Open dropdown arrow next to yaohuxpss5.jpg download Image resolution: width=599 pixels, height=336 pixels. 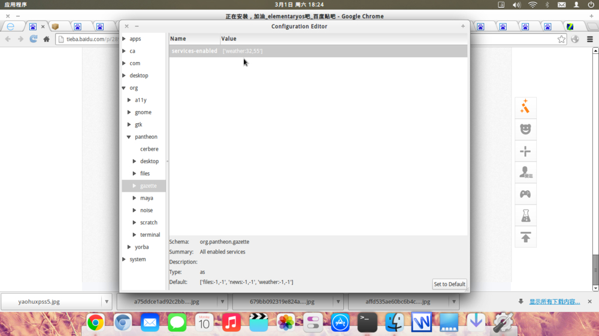pyautogui.click(x=107, y=301)
